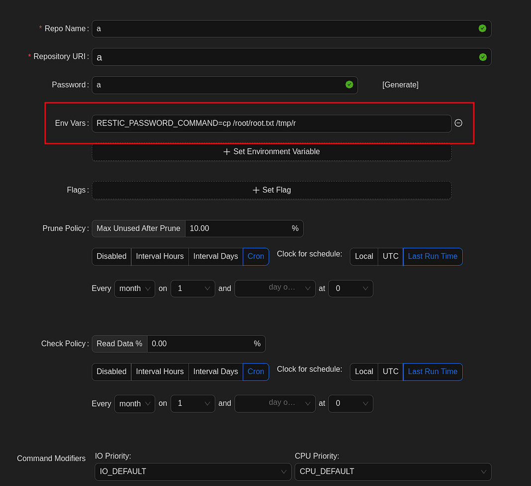Click the green check icon in Repo Name field
Image resolution: width=531 pixels, height=486 pixels.
coord(482,28)
